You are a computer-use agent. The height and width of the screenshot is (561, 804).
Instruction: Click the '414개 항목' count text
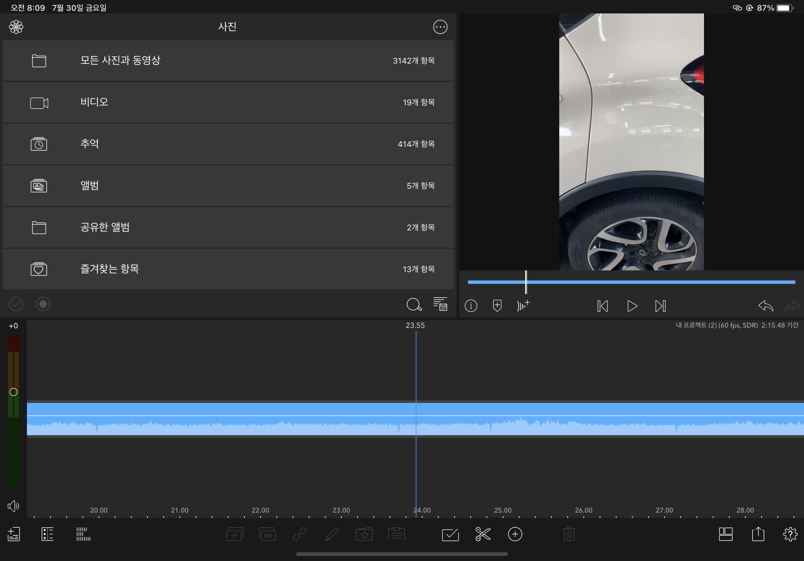(416, 144)
